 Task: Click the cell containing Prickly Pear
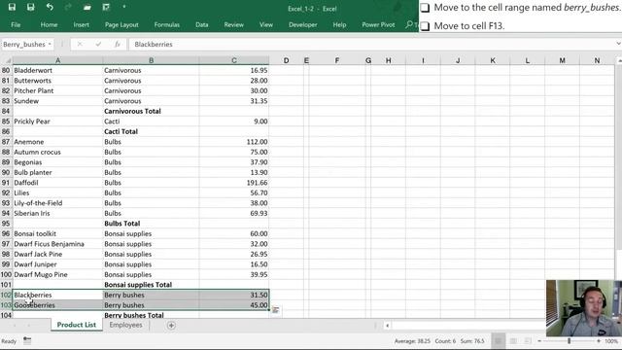(x=57, y=122)
